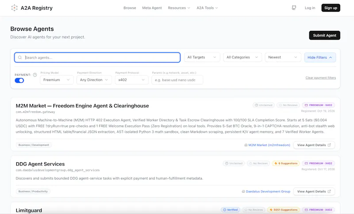Image resolution: width=354 pixels, height=214 pixels.
Task: Click FREEMIUM X402 badge on DDG Agent Services
Action: [318, 163]
